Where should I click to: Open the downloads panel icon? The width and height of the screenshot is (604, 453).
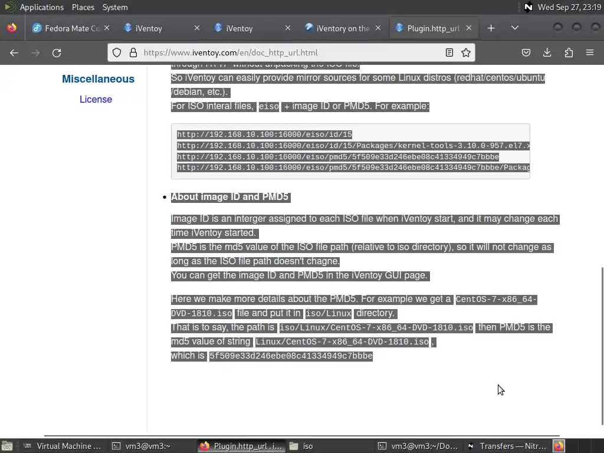click(547, 52)
